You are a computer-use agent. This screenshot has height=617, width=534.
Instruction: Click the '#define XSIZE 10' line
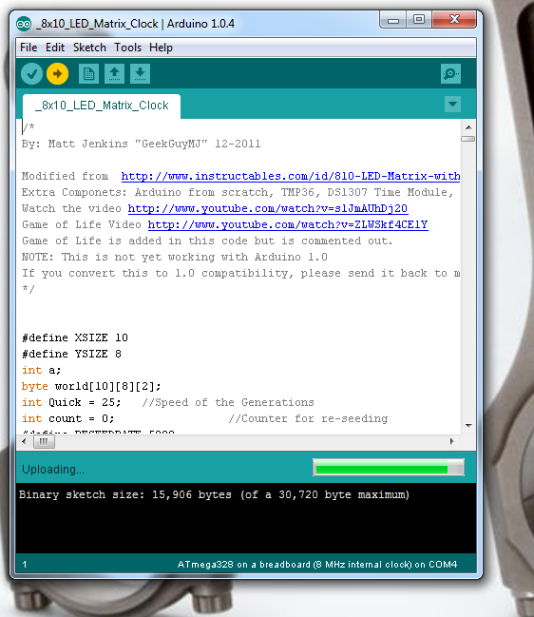click(75, 337)
